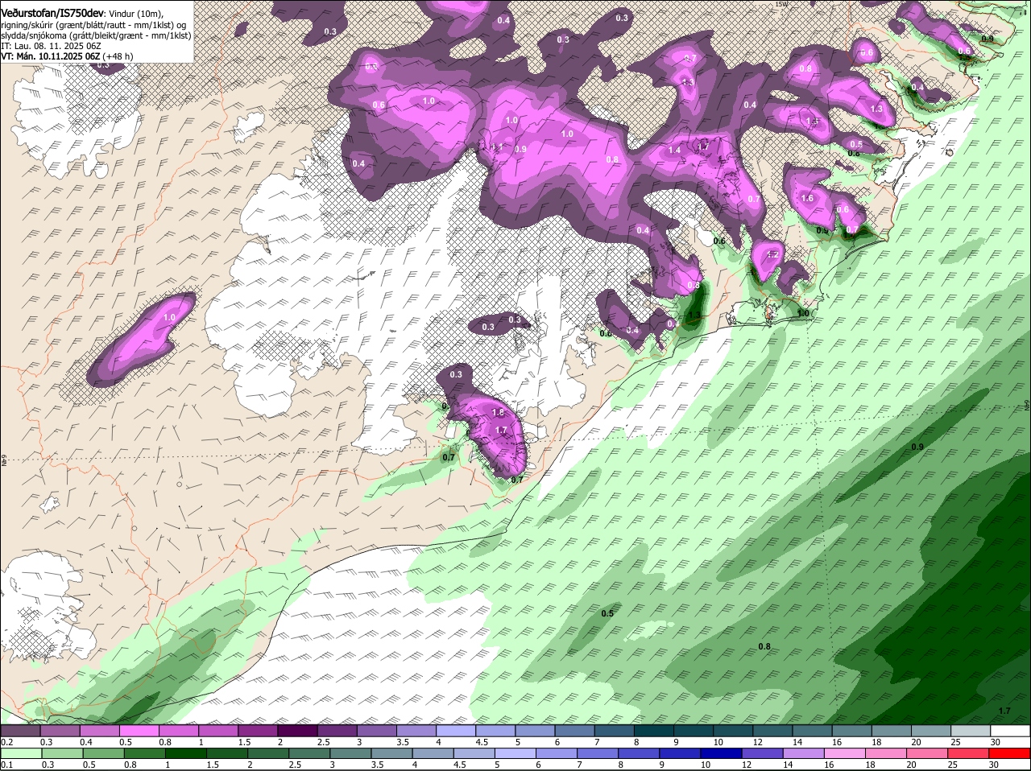Click bottom legend dark green swatch between 1 and 1.5

click(x=186, y=753)
